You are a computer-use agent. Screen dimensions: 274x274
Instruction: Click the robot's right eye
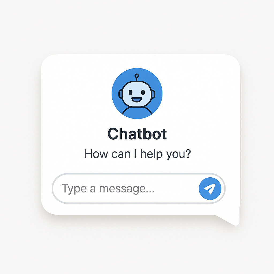tap(143, 92)
